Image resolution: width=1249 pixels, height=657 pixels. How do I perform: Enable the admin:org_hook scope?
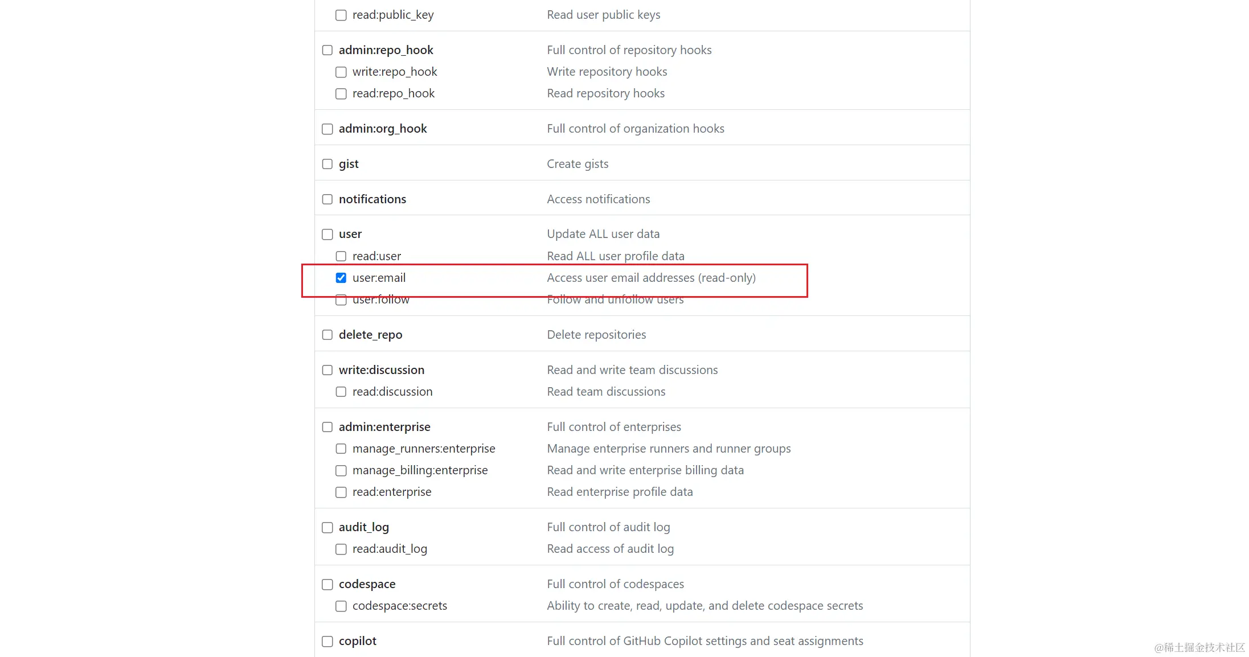(327, 129)
